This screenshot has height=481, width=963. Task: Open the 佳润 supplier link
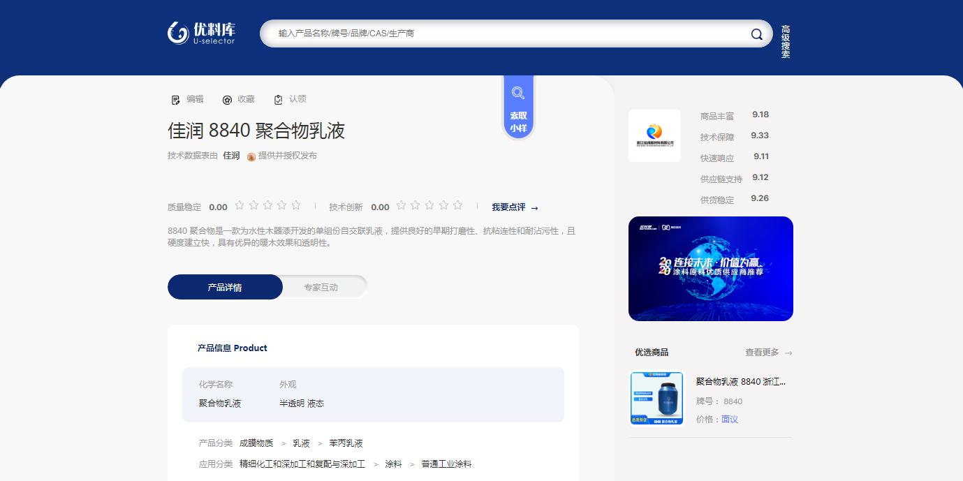231,156
